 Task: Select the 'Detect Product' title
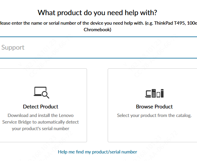(x=41, y=107)
